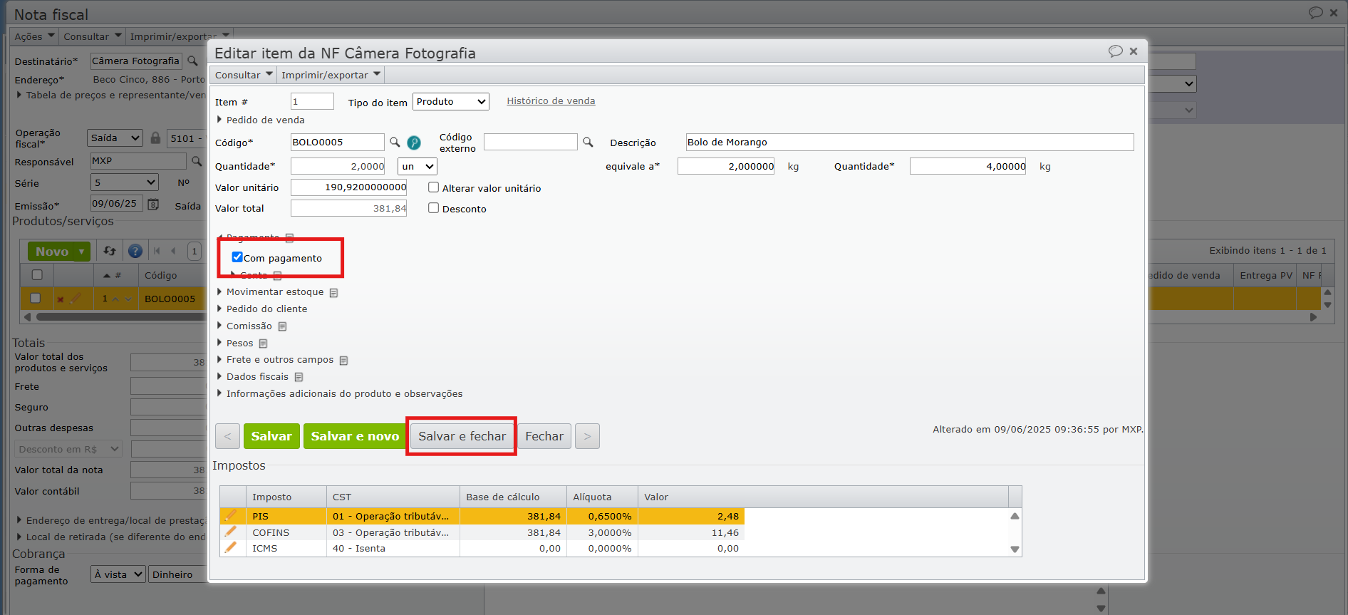Screen dimensions: 1348x615
Task: Edit item BOLO0005 row pencil in the grid
Action: [76, 299]
